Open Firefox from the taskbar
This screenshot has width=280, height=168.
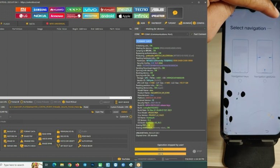(x=77, y=165)
